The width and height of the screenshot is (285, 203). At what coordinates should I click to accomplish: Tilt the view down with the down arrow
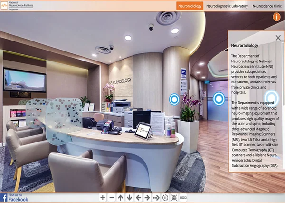click(x=129, y=197)
